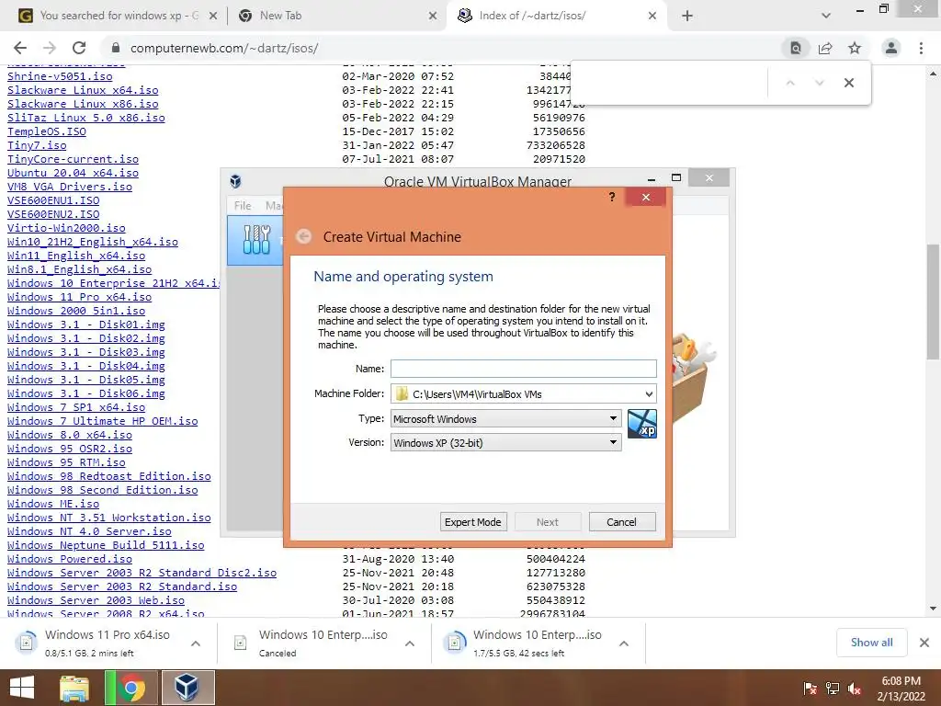Switch to VirtualBox in taskbar
The width and height of the screenshot is (941, 706).
[187, 688]
